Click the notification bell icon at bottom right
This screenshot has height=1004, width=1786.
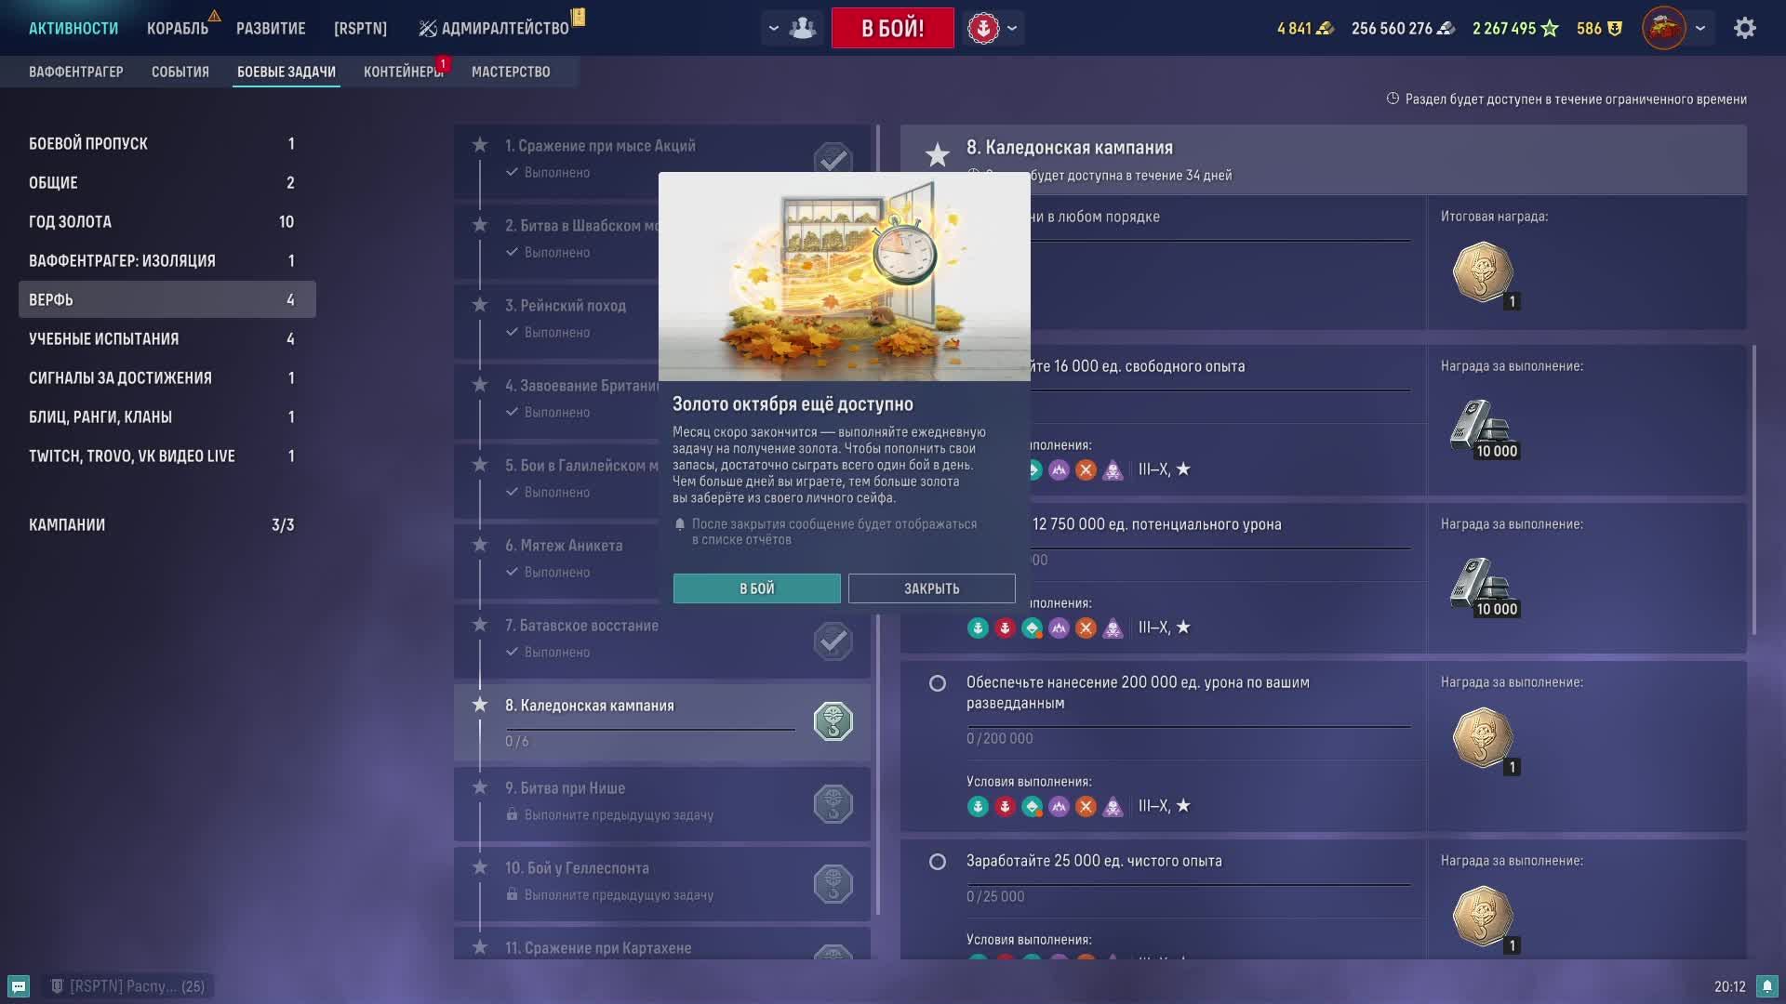1766,985
